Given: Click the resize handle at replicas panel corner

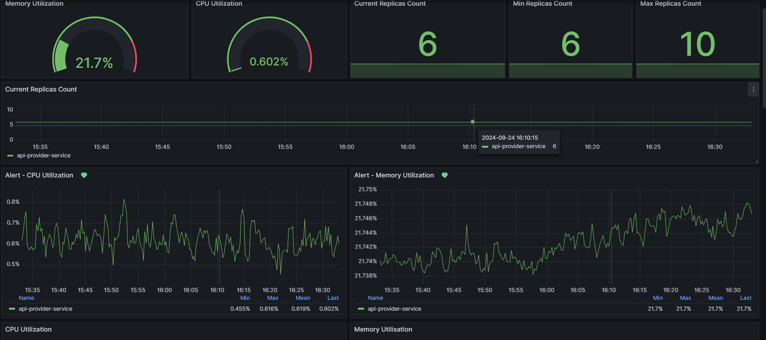Looking at the screenshot, I should tap(756, 161).
